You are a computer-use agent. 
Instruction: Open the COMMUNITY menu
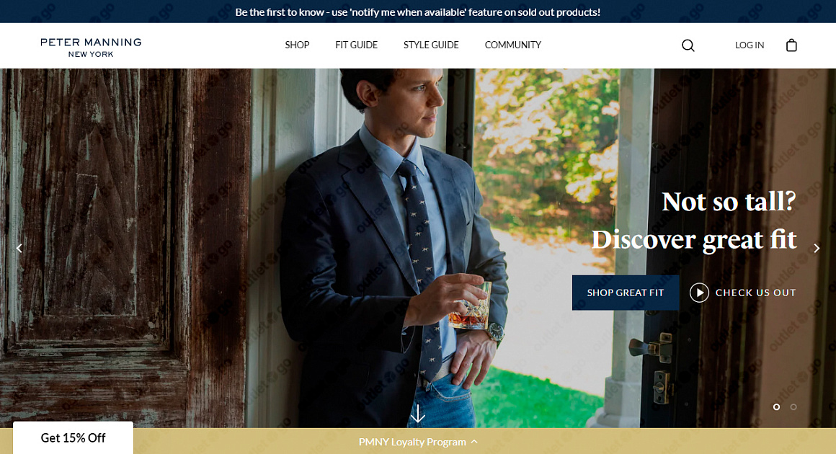coord(513,45)
